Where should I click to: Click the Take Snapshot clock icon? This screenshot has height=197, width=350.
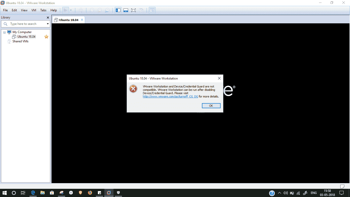tap(92, 10)
